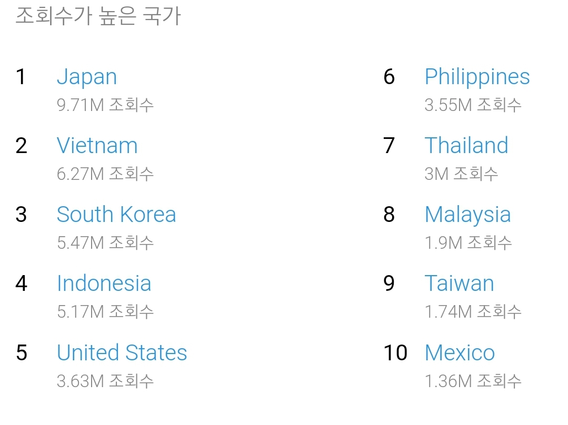Click the Malaysia country link
Viewport: 568px width, 425px height.
click(x=467, y=215)
